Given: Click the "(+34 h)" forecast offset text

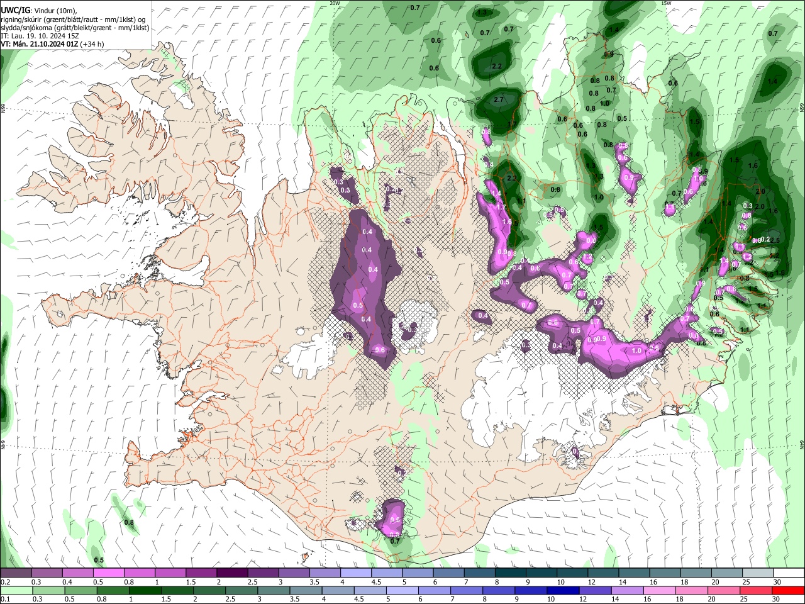Looking at the screenshot, I should pos(92,44).
